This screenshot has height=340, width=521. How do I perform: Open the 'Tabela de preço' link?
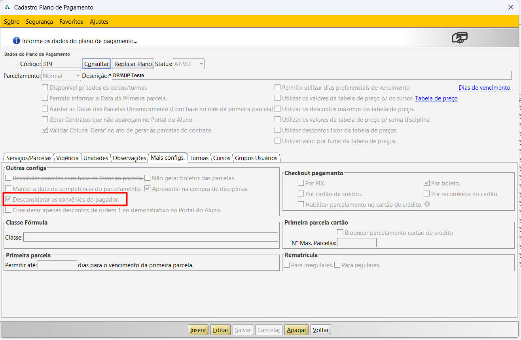(x=436, y=98)
